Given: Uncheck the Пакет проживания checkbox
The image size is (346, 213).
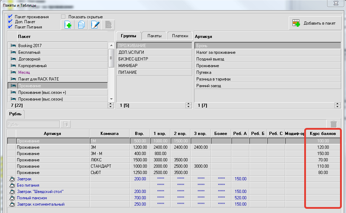Looking at the screenshot, I should [10, 17].
